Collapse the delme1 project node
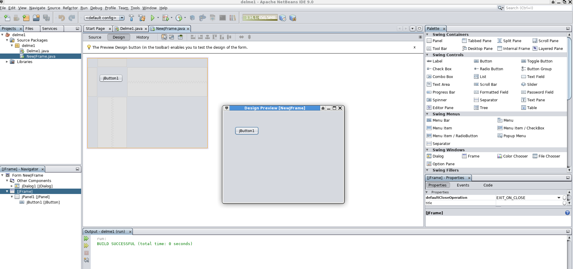Screen dimensions: 573x269 click(2, 35)
